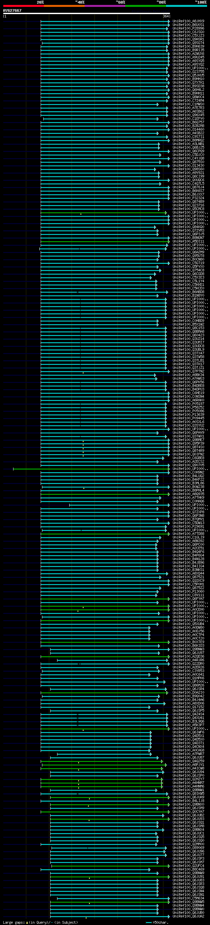Select the AV627667 query name
The height and width of the screenshot is (925, 210).
tap(12, 11)
